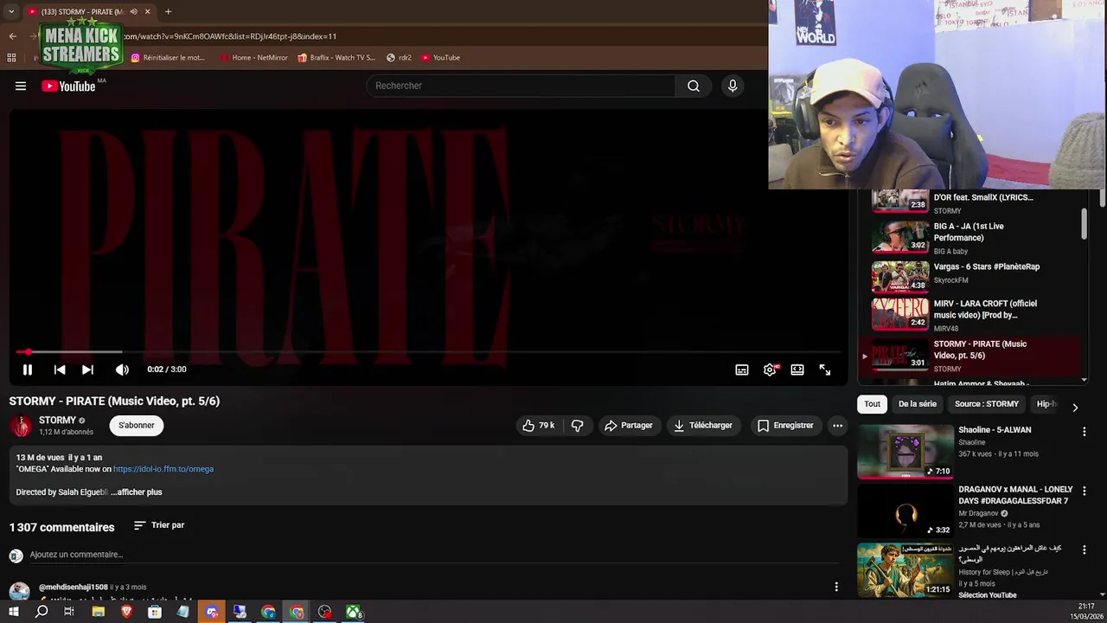Viewport: 1107px width, 623px height.
Task: Start voice search with the microphone
Action: click(x=733, y=86)
